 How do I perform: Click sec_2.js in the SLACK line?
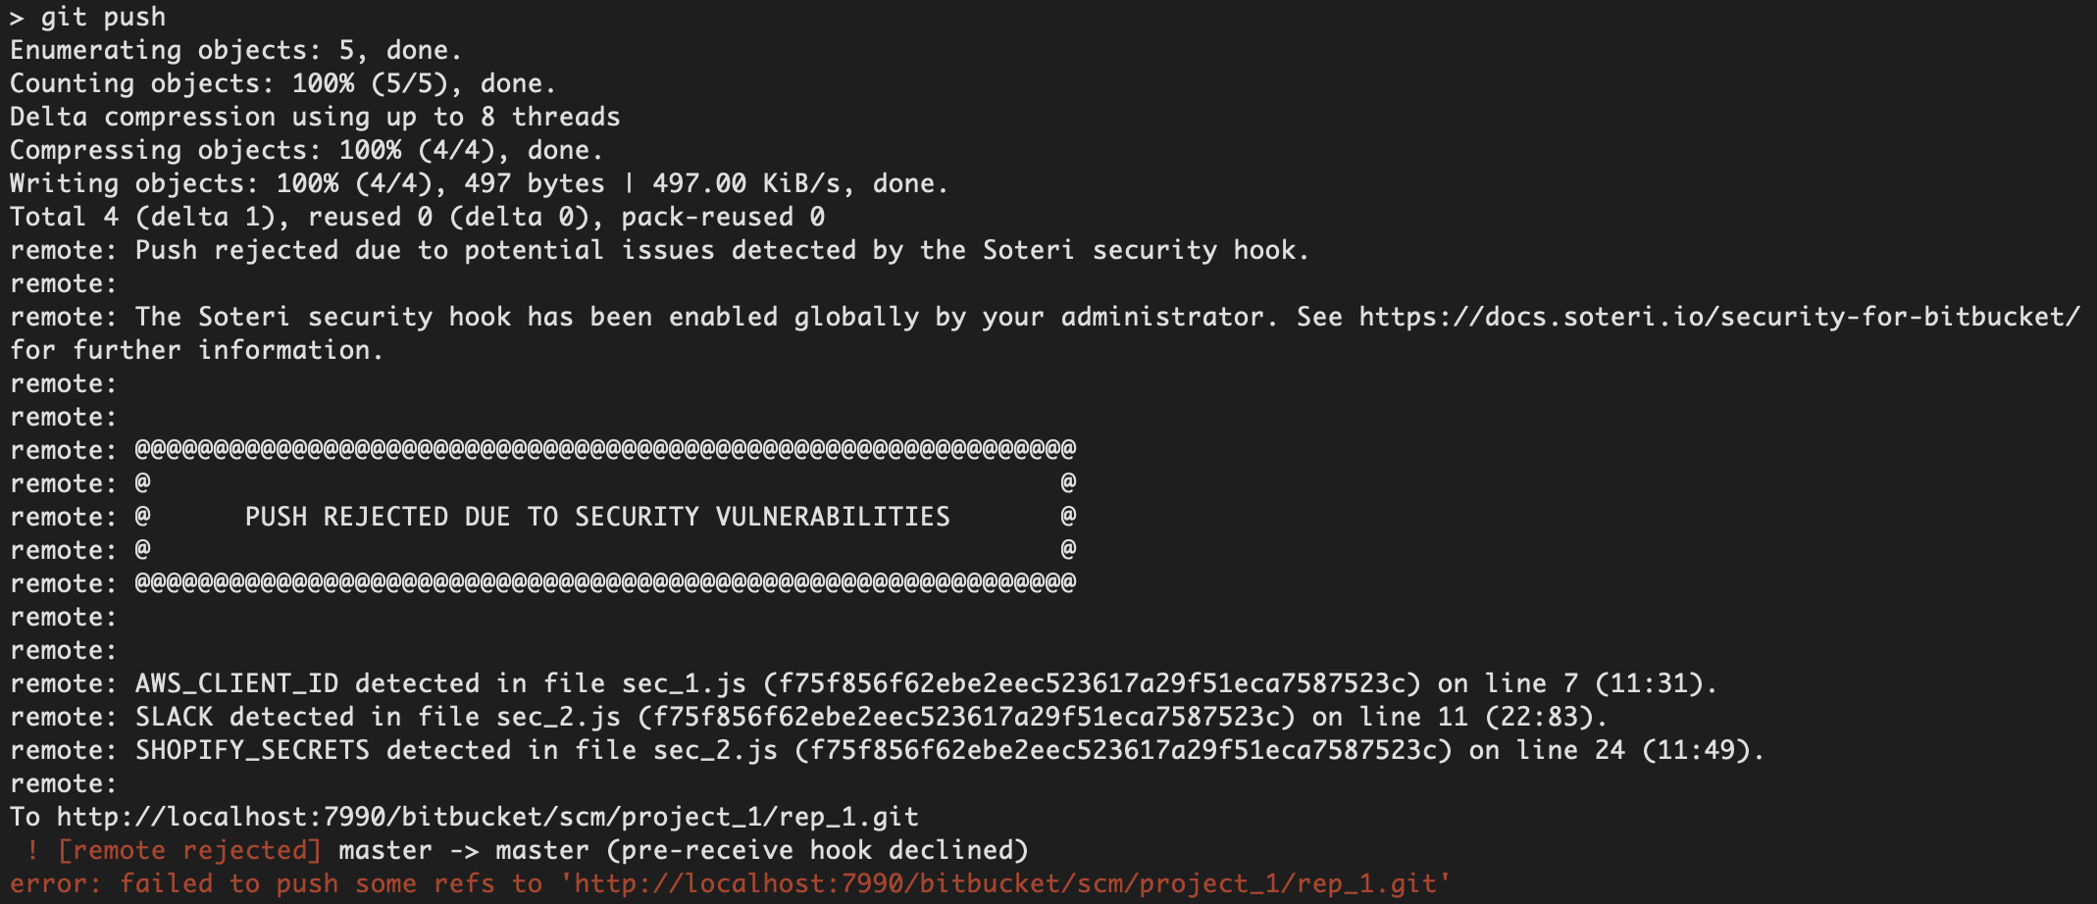click(557, 717)
